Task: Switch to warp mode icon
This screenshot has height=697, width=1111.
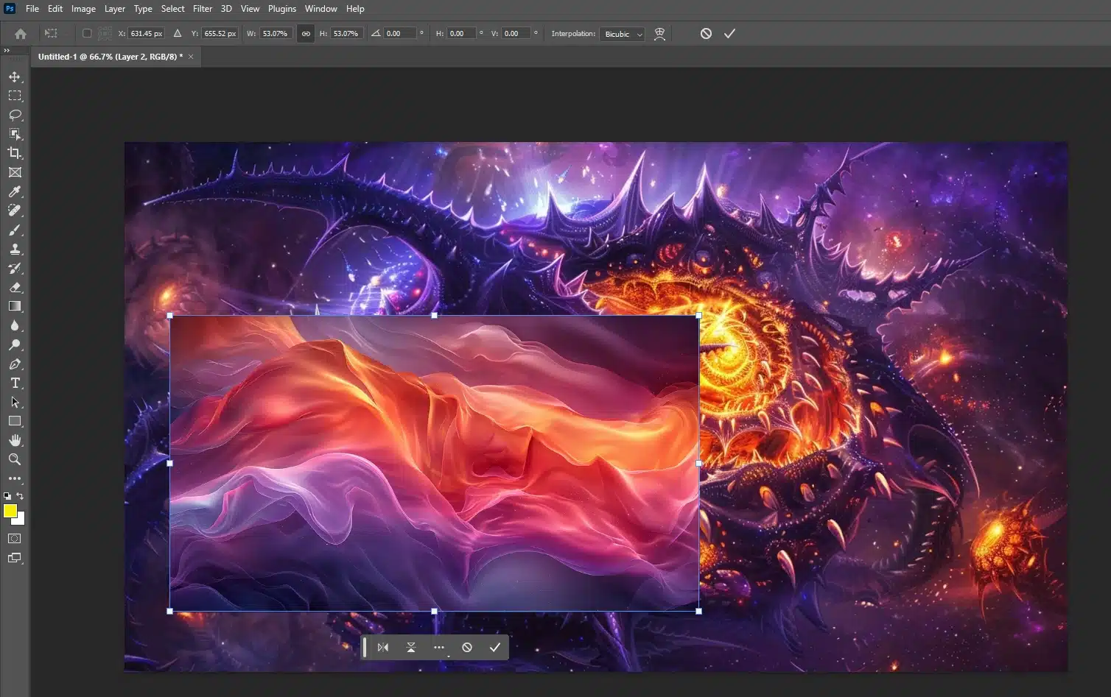Action: [660, 34]
